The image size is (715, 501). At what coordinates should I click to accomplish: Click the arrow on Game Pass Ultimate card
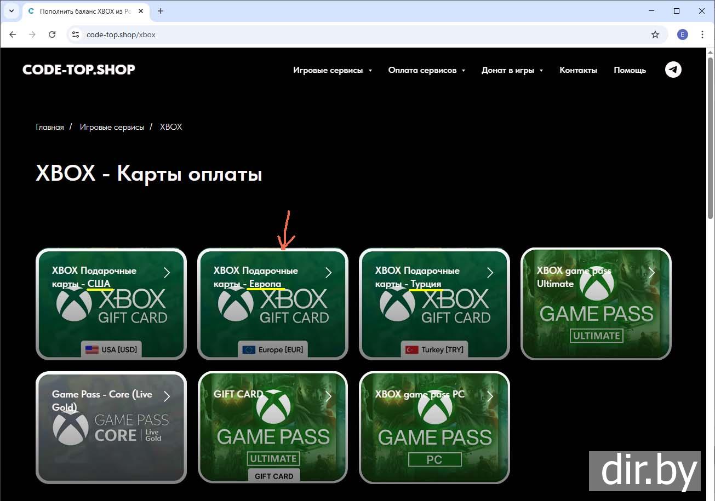coord(652,272)
